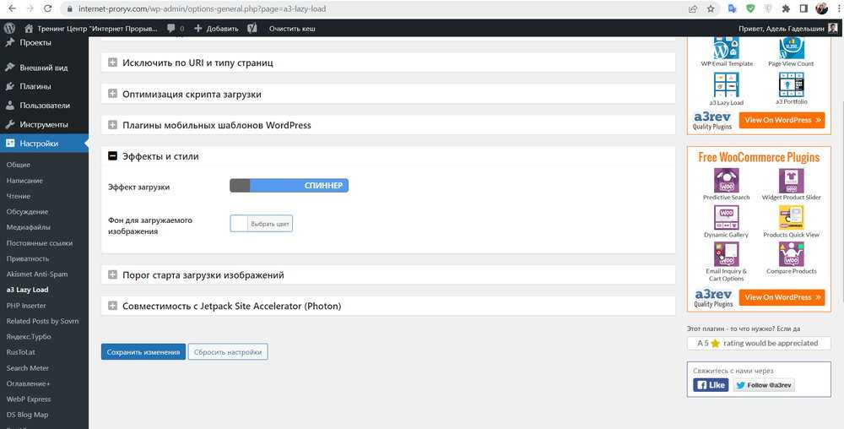Open the Выбрать цвет color picker
844x429 pixels.
[262, 224]
